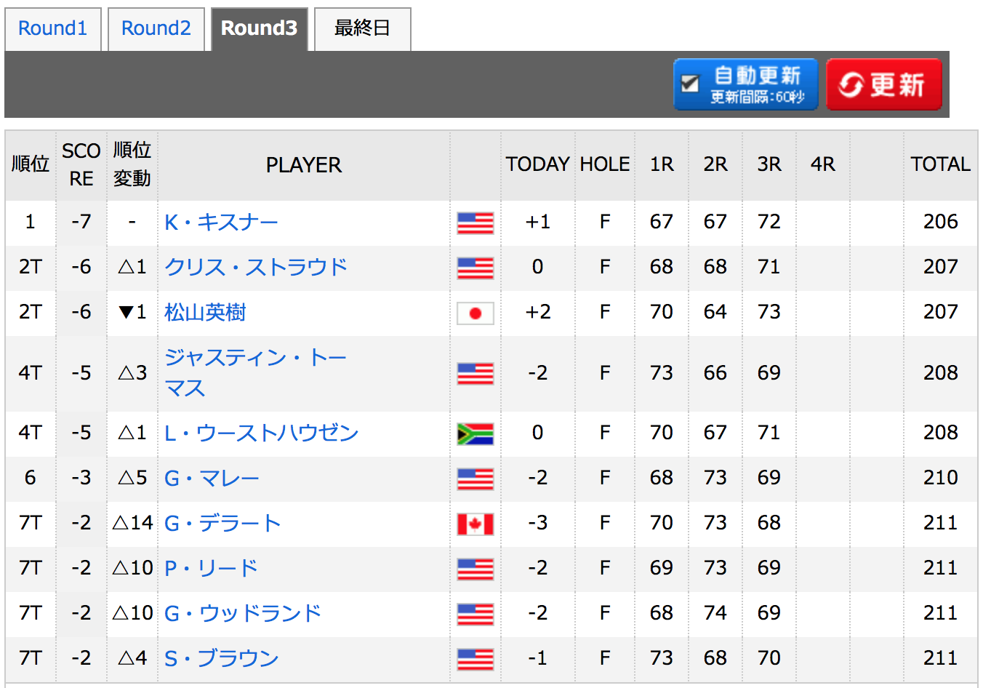Open player link L・ウーストハウゼン
The width and height of the screenshot is (983, 688).
(x=262, y=433)
